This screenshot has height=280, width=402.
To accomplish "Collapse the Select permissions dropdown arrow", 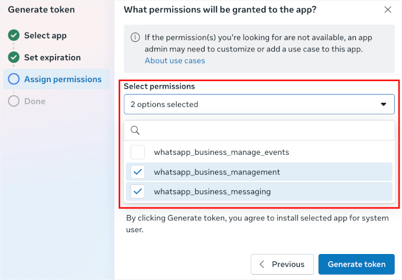I will point(383,104).
